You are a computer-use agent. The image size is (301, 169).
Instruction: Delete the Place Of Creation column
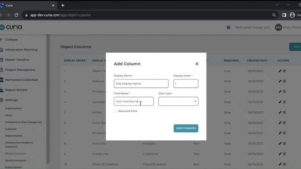(x=285, y=164)
